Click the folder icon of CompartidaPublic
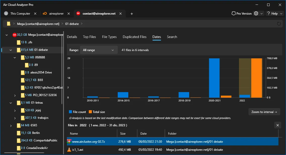The height and width of the screenshot is (155, 286). pos(19,140)
